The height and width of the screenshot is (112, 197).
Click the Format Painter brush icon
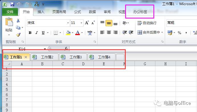18,34
